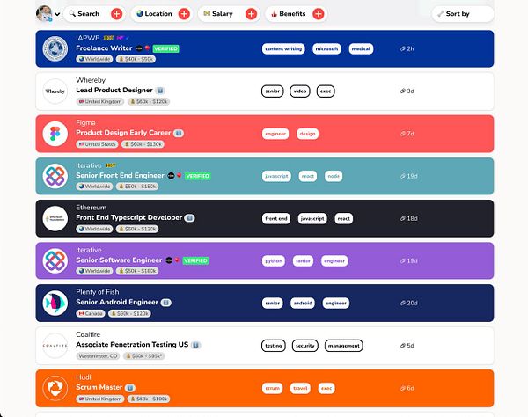This screenshot has width=528, height=417.
Task: Select the testing tag
Action: coord(274,346)
